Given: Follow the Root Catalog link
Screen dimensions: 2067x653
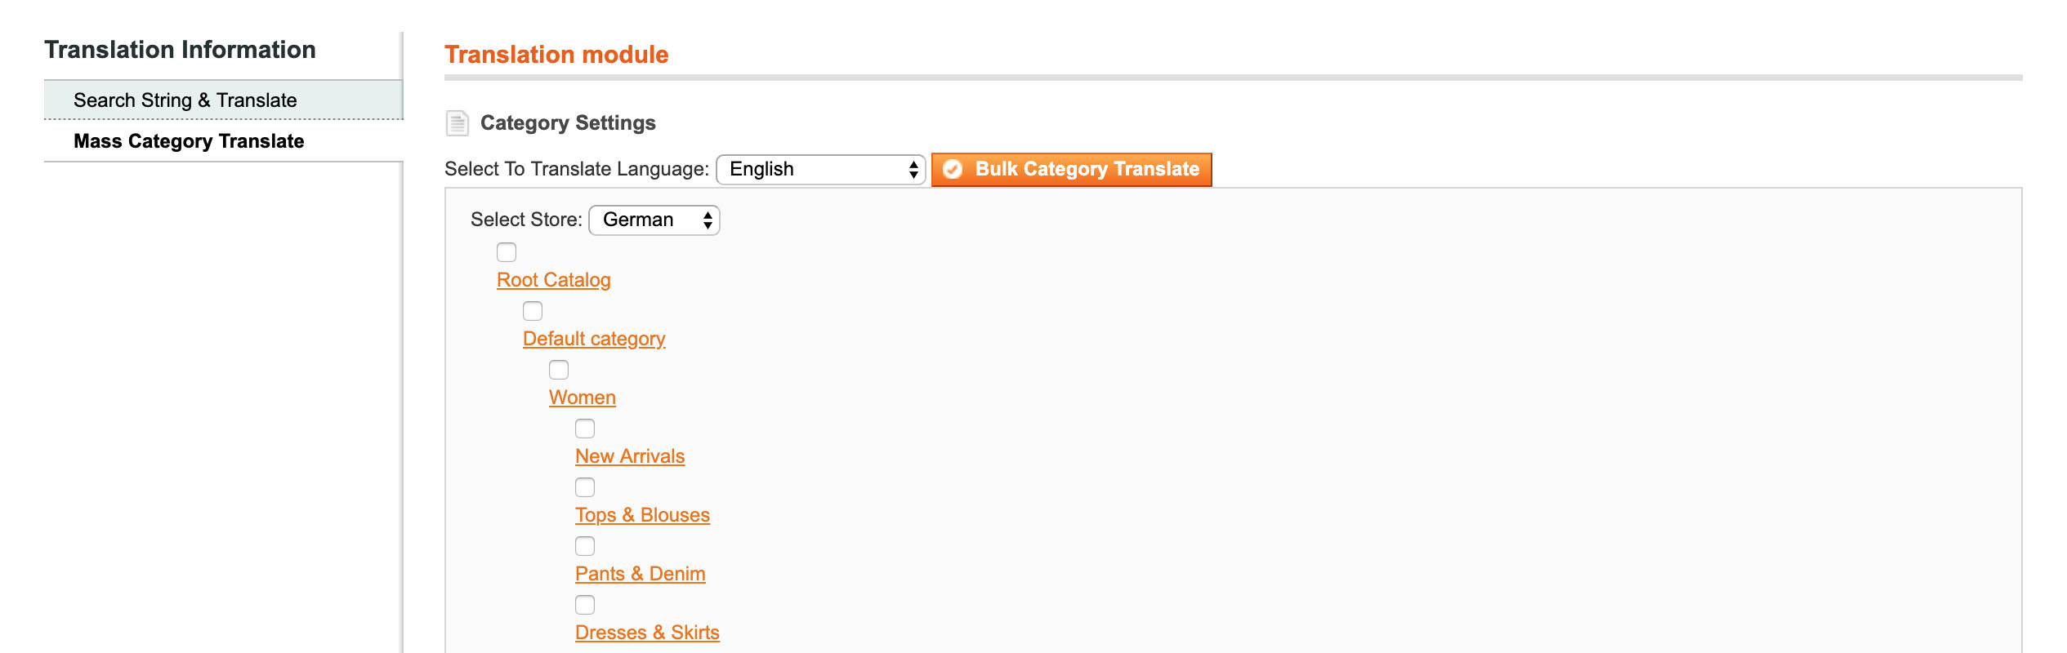Looking at the screenshot, I should click(553, 280).
